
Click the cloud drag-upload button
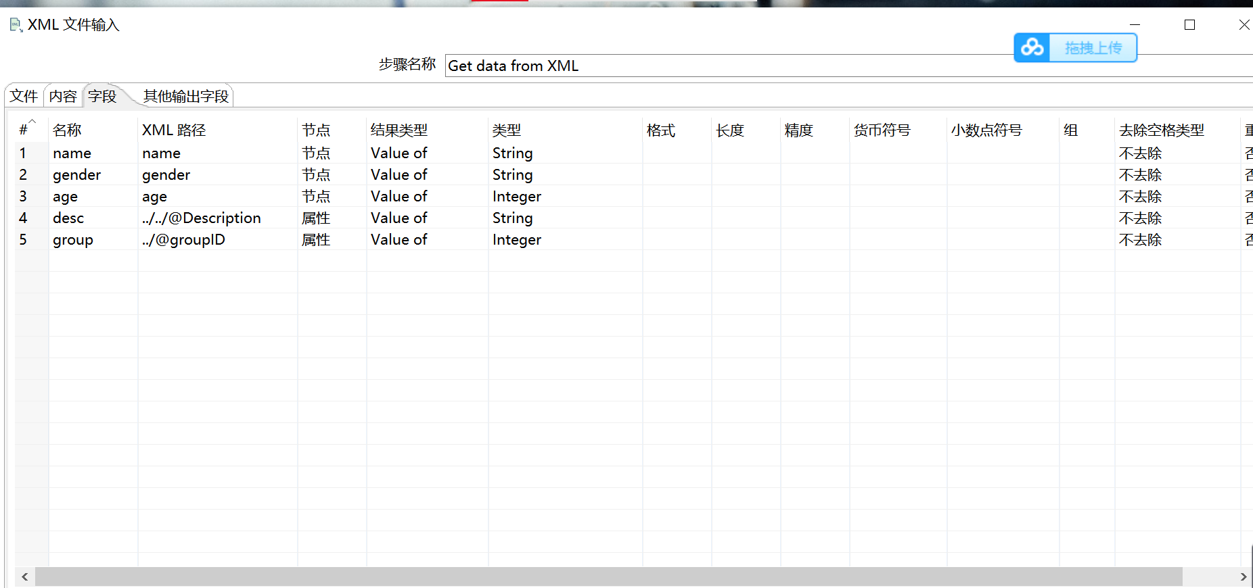tap(1075, 48)
